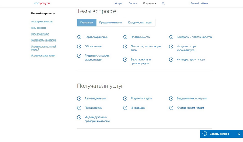Click the arrow icon beside Образование
The height and width of the screenshot is (142, 243).
[x=79, y=46]
